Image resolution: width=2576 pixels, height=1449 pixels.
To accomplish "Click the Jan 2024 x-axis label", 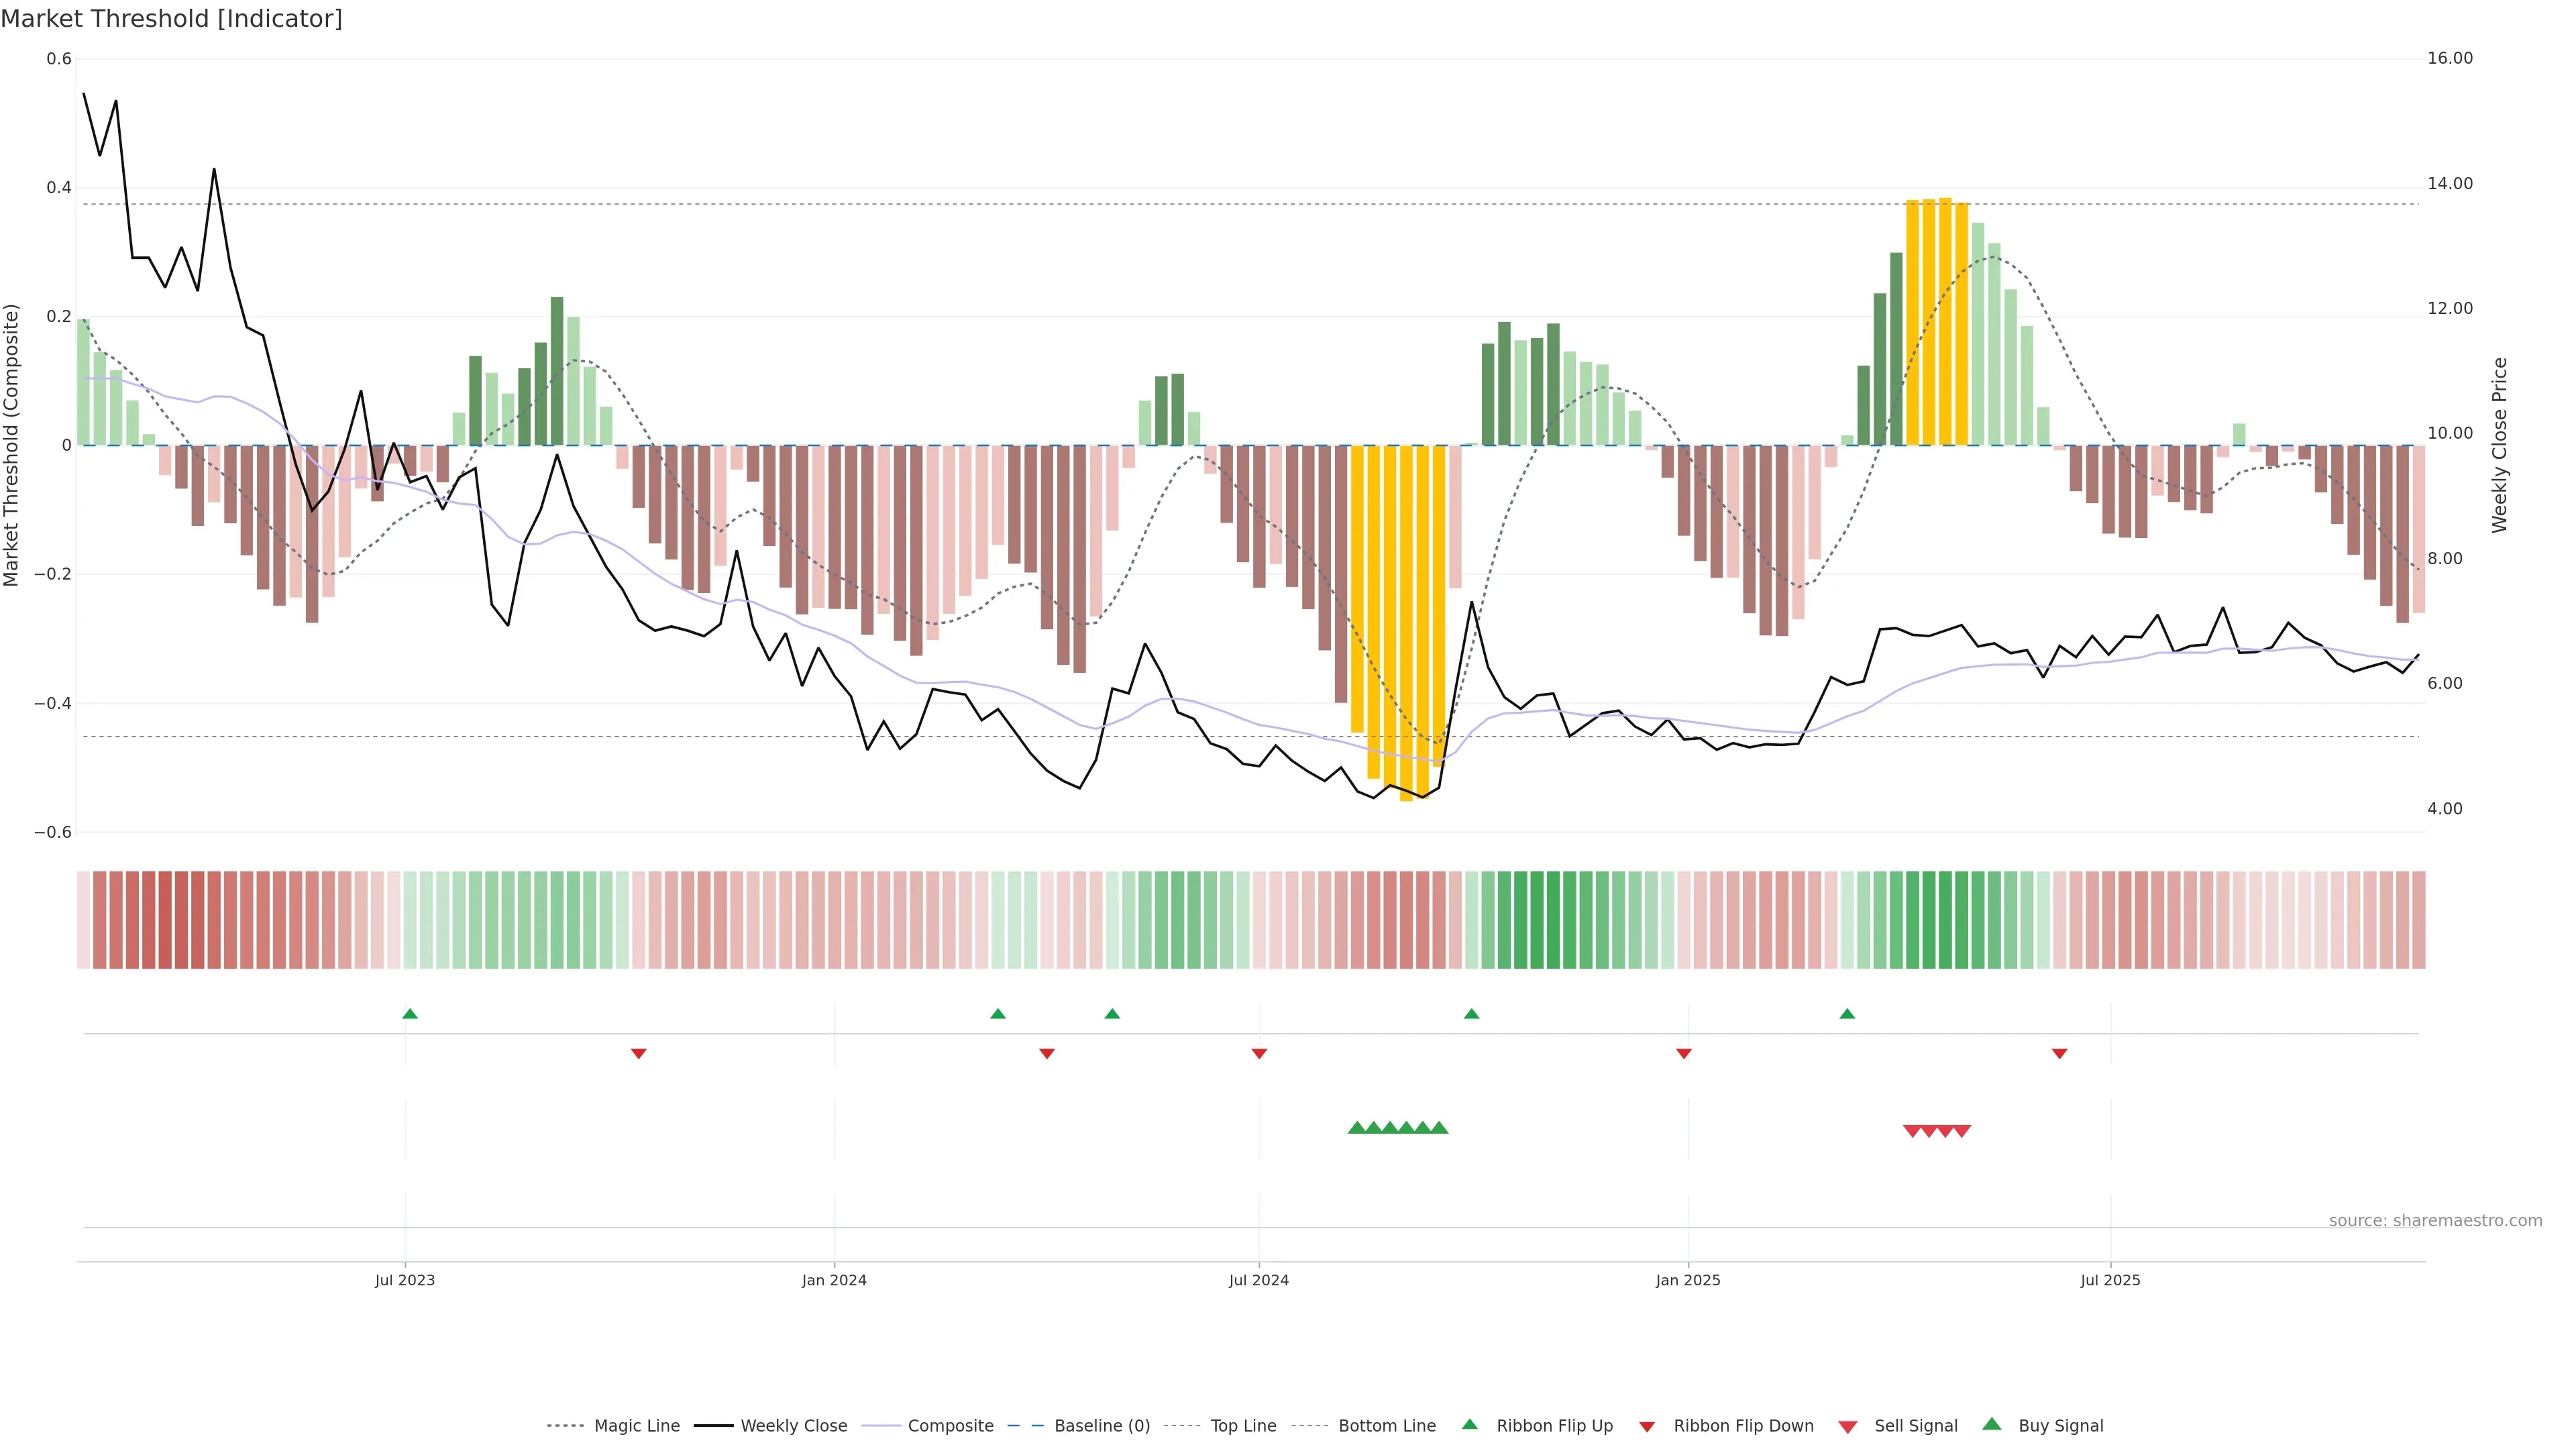I will (x=834, y=1280).
